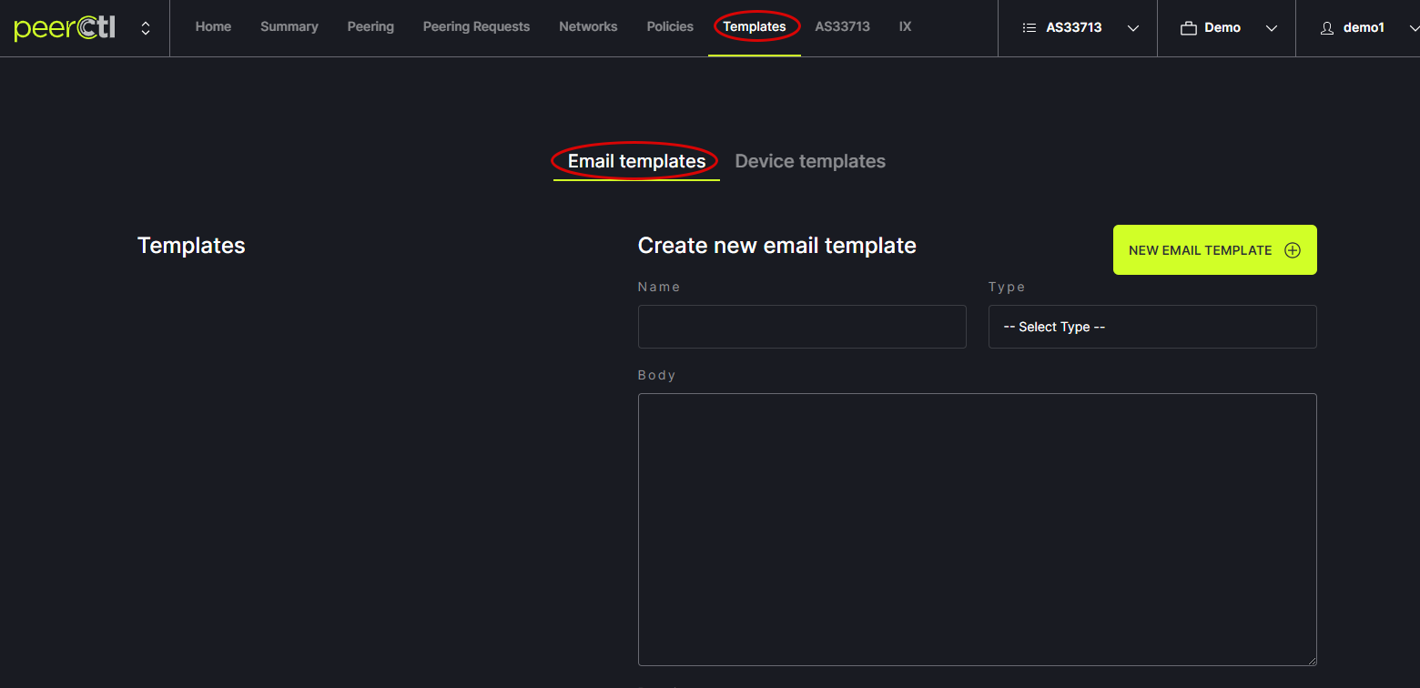Go to Policies in the navigation bar
The height and width of the screenshot is (688, 1420).
[670, 27]
